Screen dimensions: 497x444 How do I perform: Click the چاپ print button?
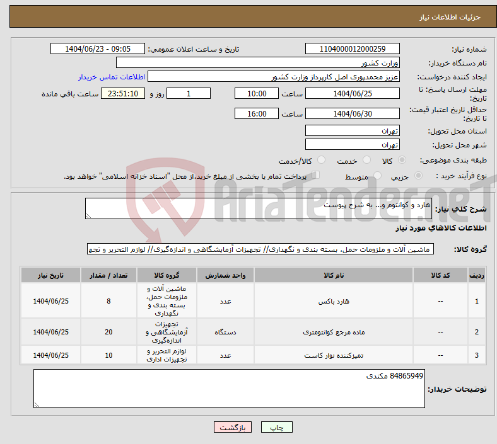pos(277,427)
